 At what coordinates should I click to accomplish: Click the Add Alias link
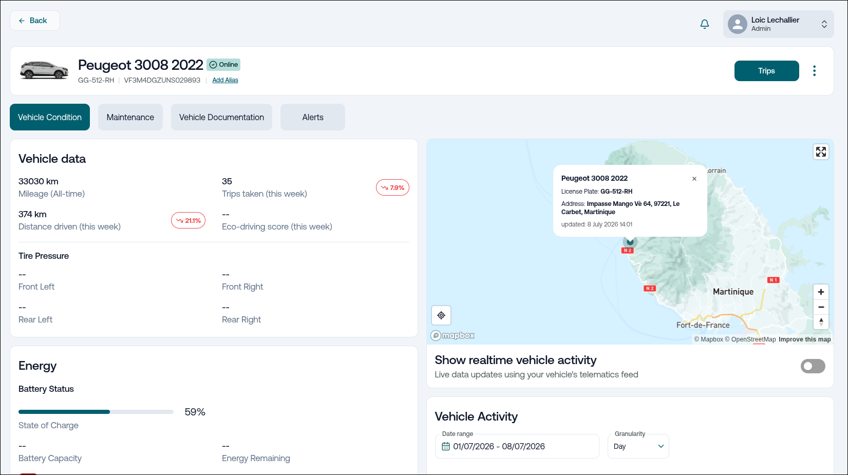(225, 80)
